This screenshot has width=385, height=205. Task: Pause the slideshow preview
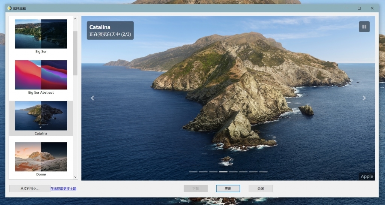click(364, 27)
